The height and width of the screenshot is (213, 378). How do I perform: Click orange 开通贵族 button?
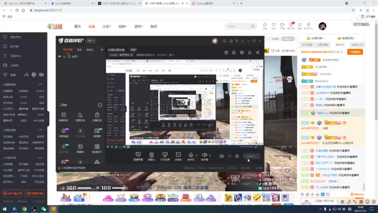pos(355,52)
